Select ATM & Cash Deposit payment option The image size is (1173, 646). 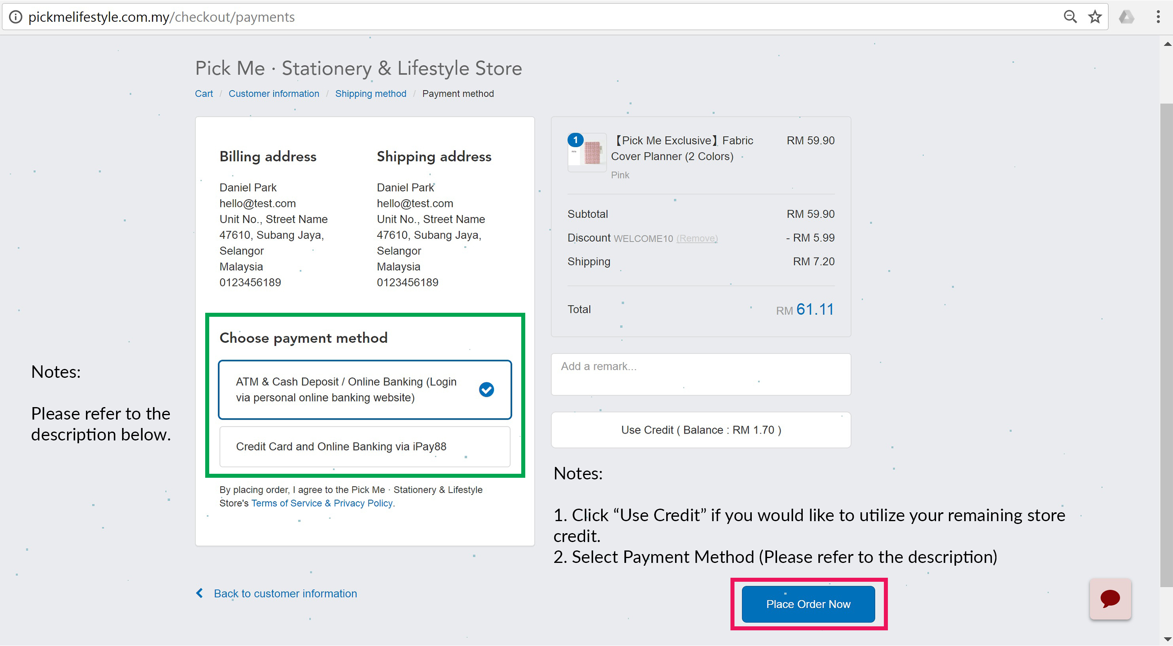365,390
